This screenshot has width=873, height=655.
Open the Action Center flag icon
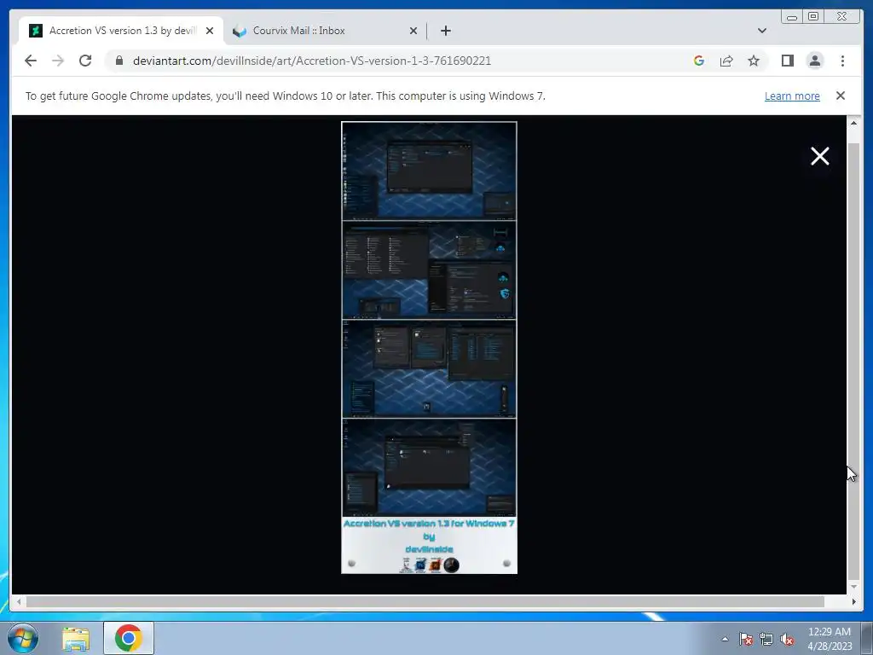click(746, 639)
